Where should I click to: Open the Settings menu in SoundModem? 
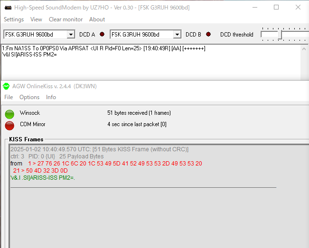point(14,19)
